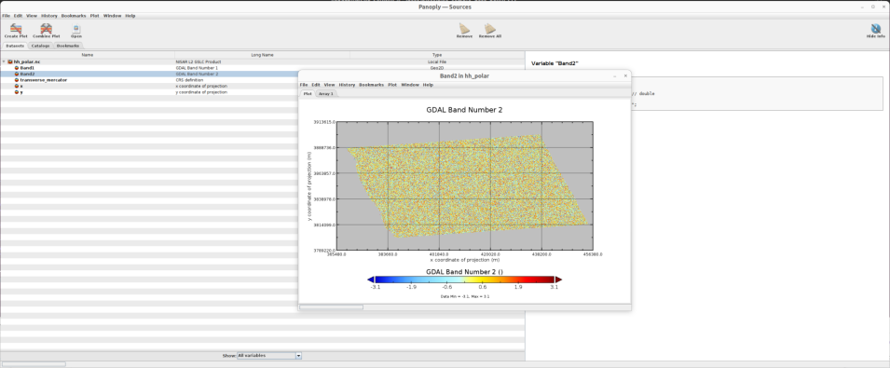Select the y variable icon
The height and width of the screenshot is (368, 890).
coord(17,92)
